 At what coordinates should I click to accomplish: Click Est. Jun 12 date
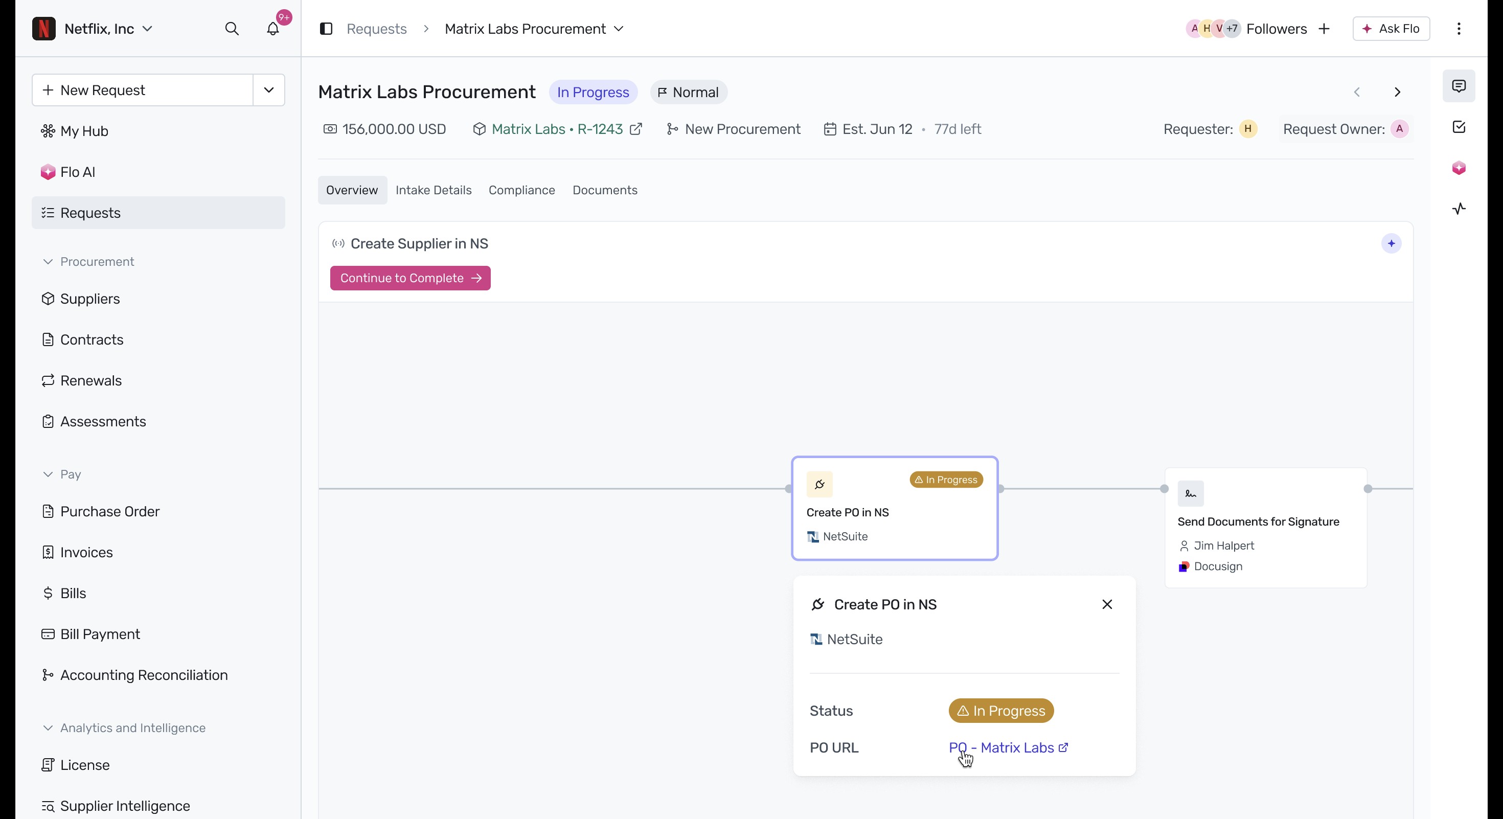pos(869,129)
